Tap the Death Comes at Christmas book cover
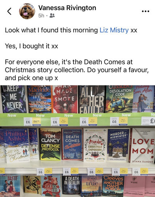The height and width of the screenshot is (197, 155). (x=72, y=144)
